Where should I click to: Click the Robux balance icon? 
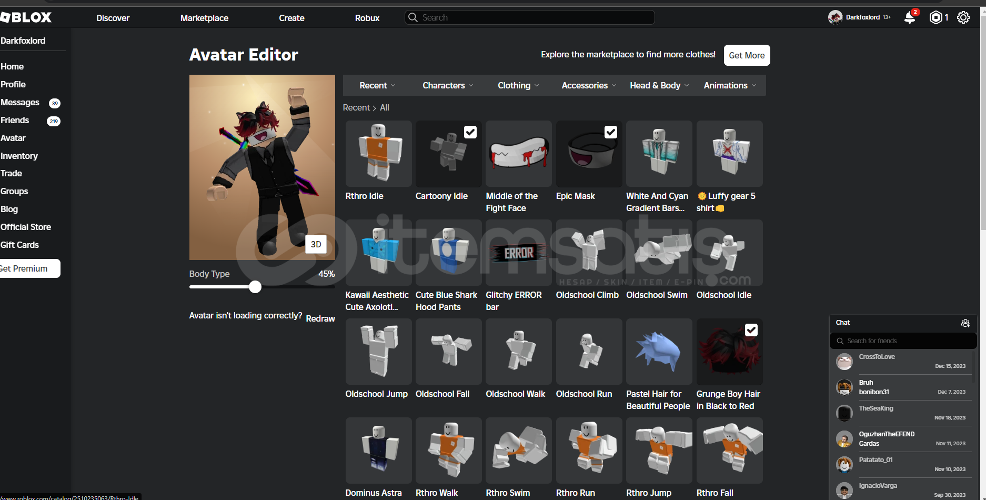pos(935,17)
